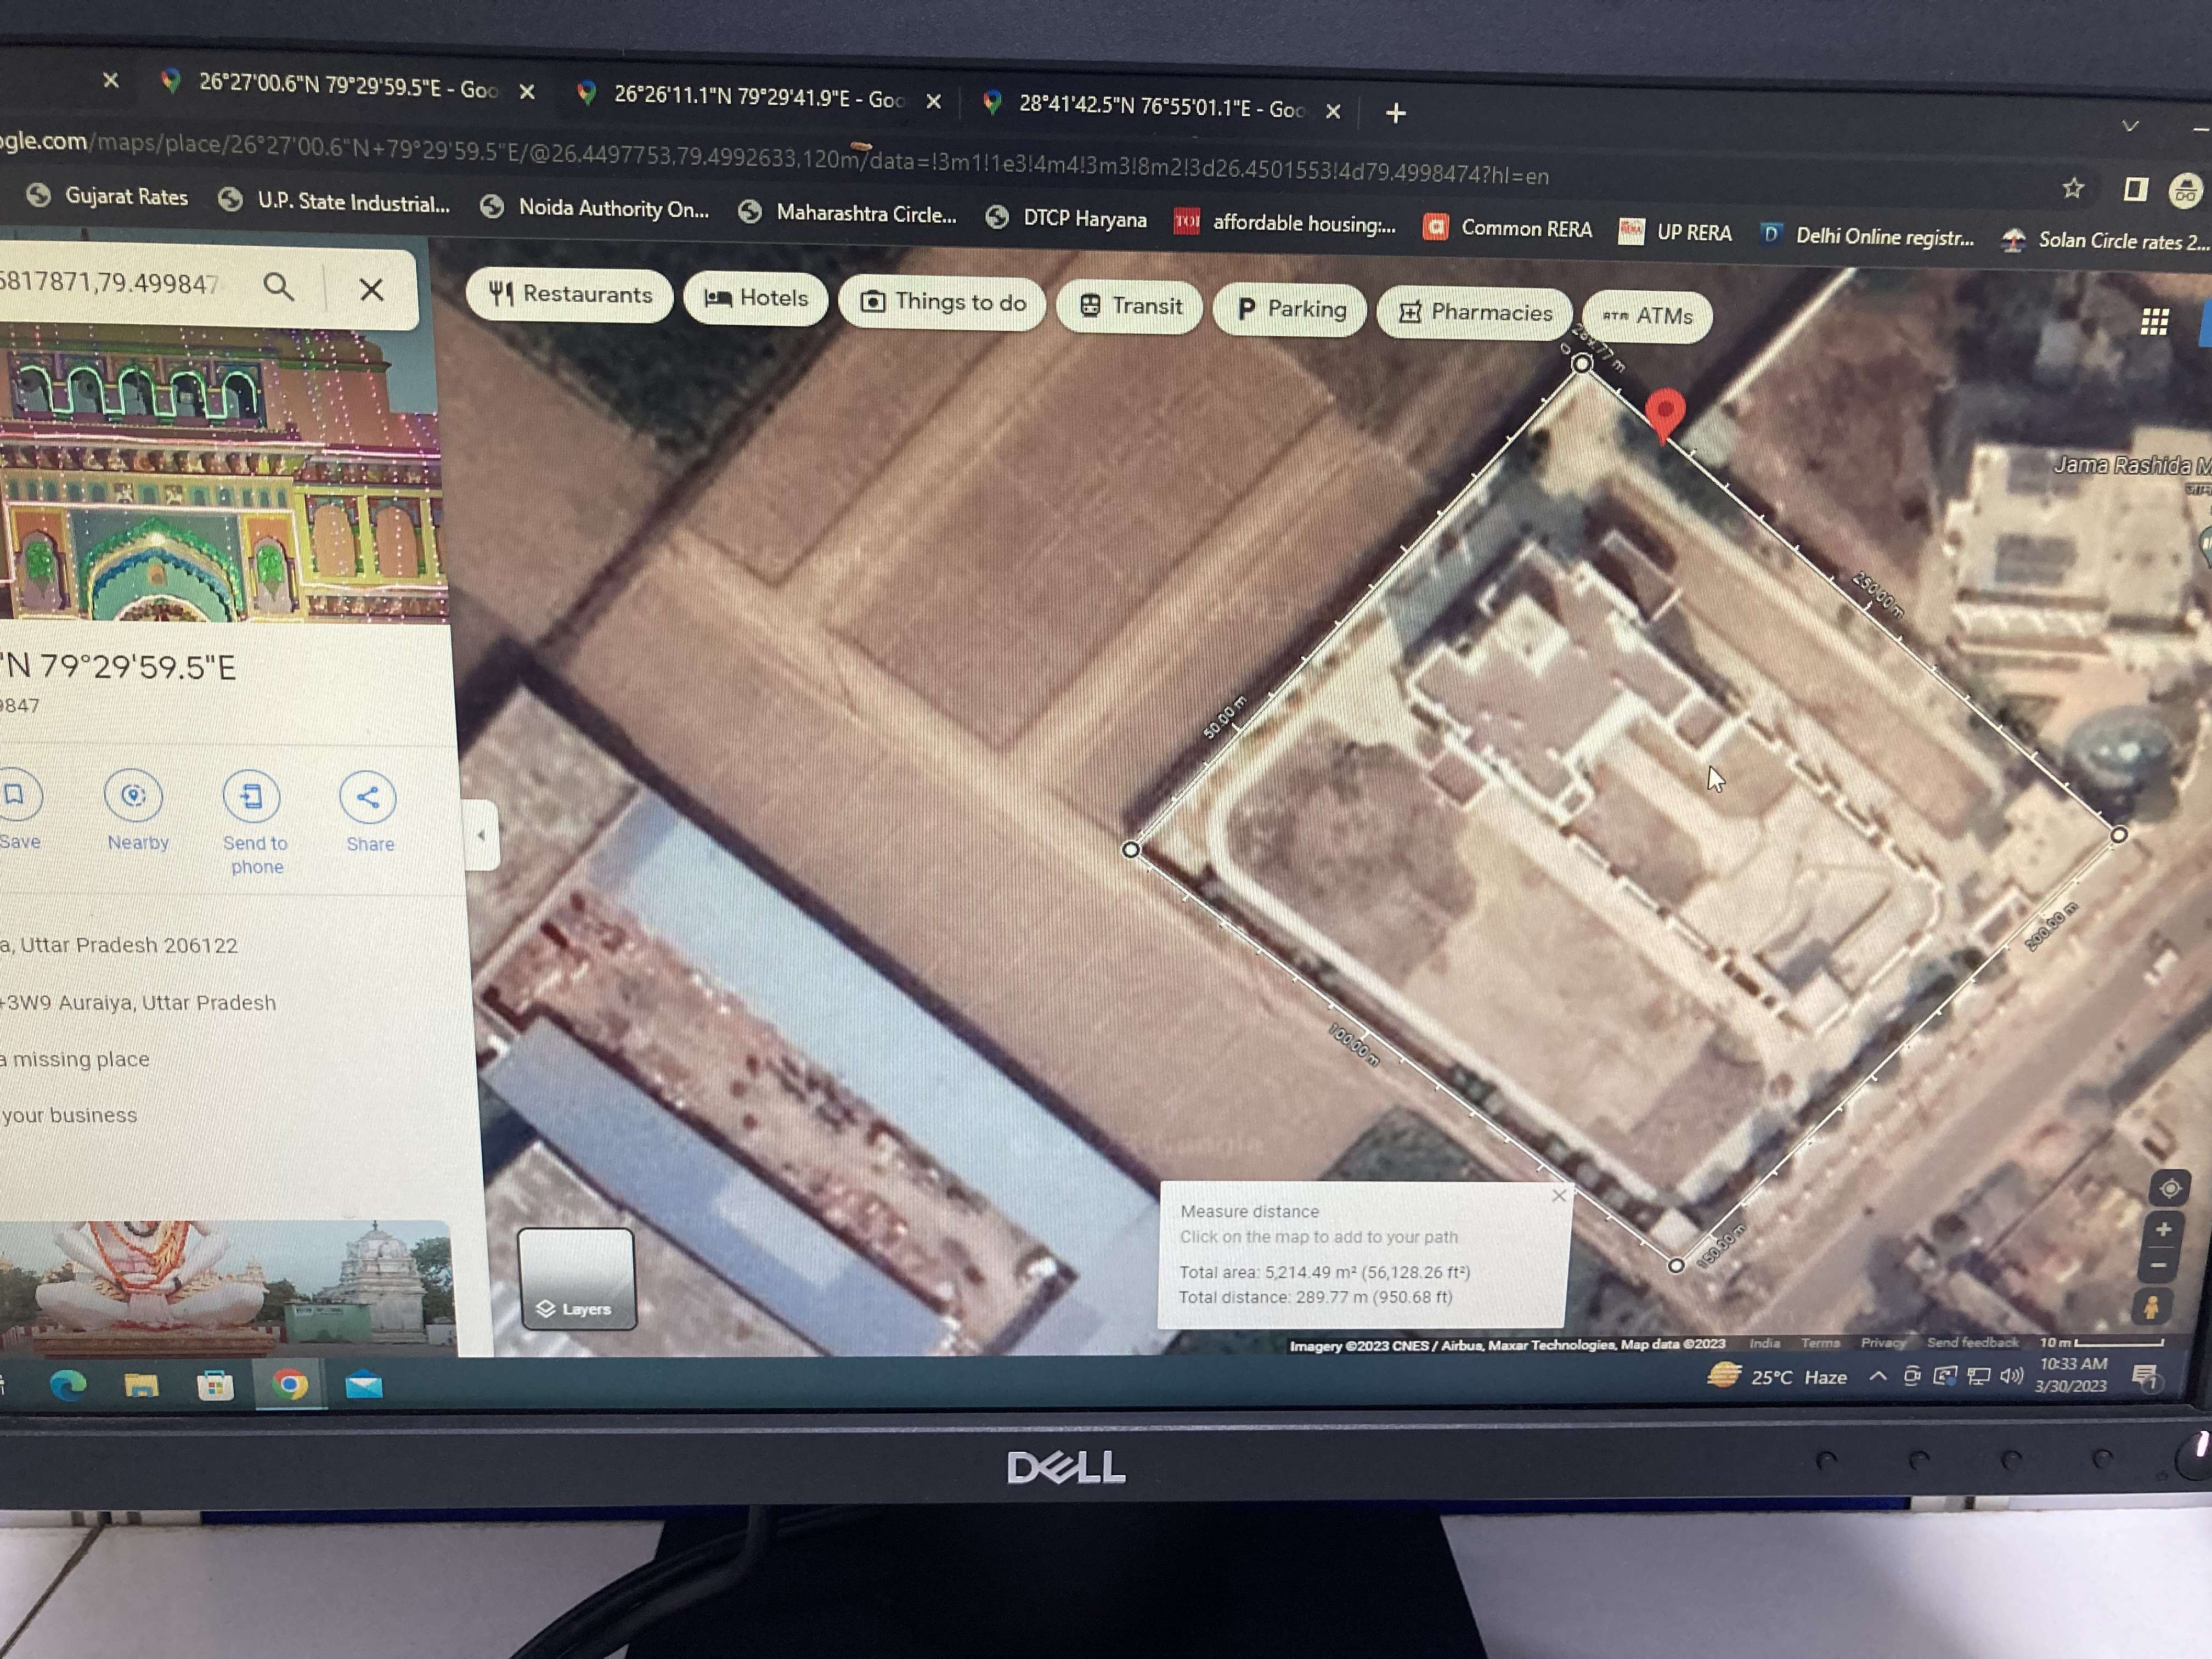Open UP RERA bookmark
This screenshot has width=2212, height=1659.
1676,232
